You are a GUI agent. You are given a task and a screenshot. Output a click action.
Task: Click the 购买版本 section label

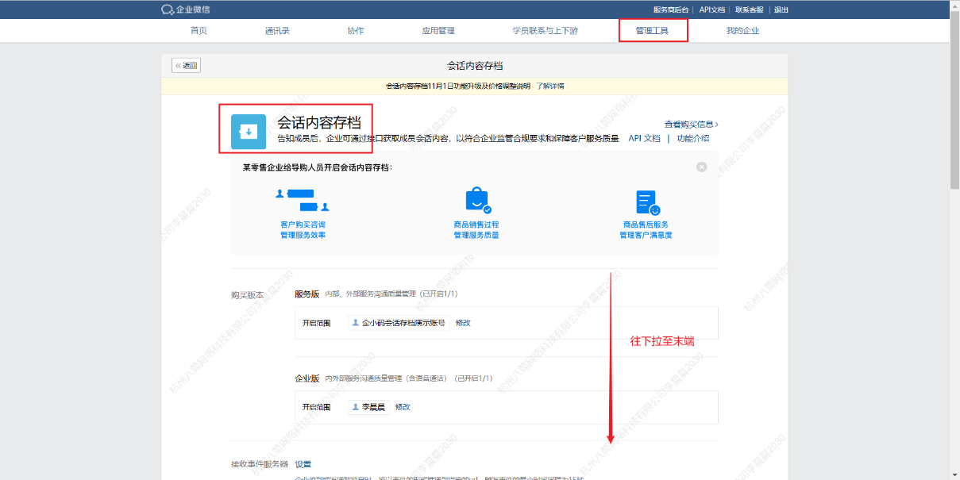point(247,295)
